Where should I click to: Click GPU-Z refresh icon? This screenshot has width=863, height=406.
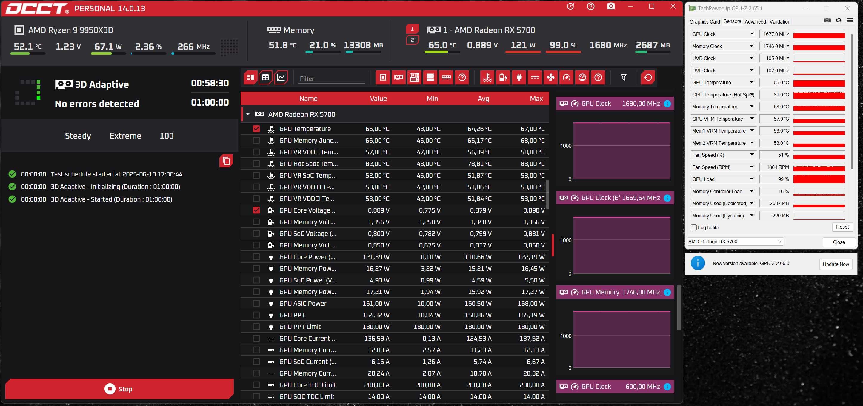838,20
